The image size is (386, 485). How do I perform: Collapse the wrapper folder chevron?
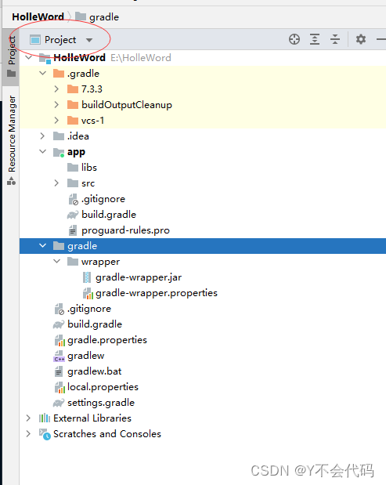point(56,262)
